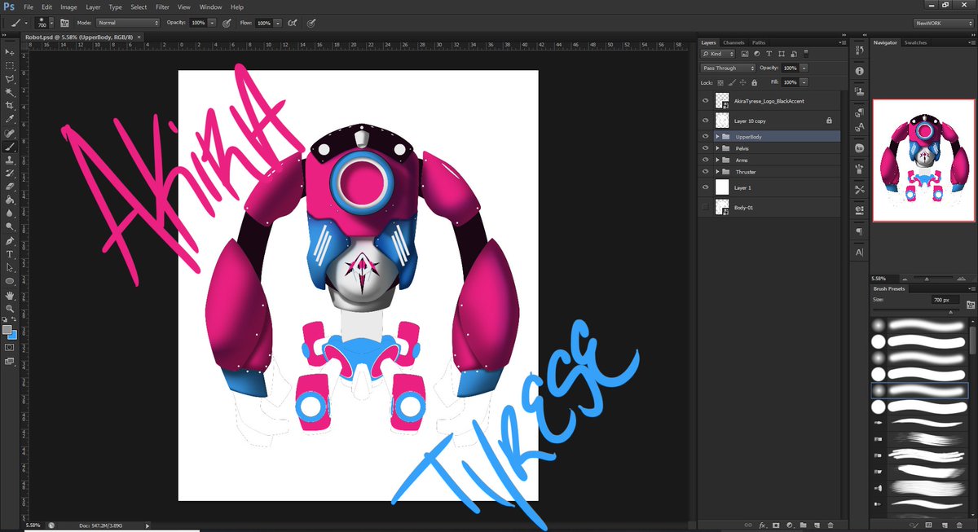The width and height of the screenshot is (978, 532).
Task: Switch to the Paths tab
Action: coord(759,42)
